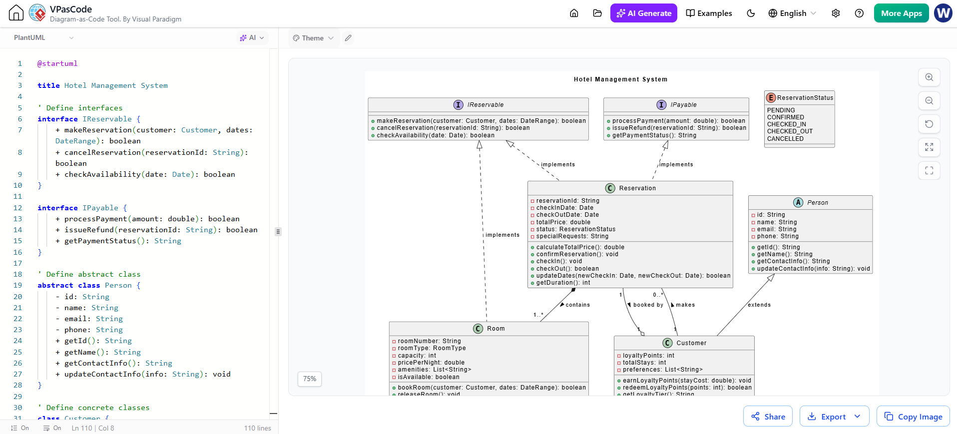Click 'abstract class Person {' code line

click(x=89, y=285)
